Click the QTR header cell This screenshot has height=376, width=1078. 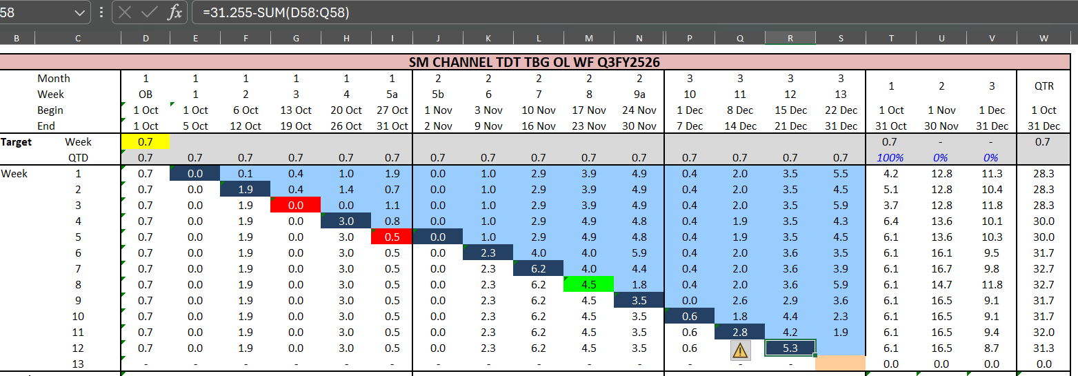(x=1043, y=86)
